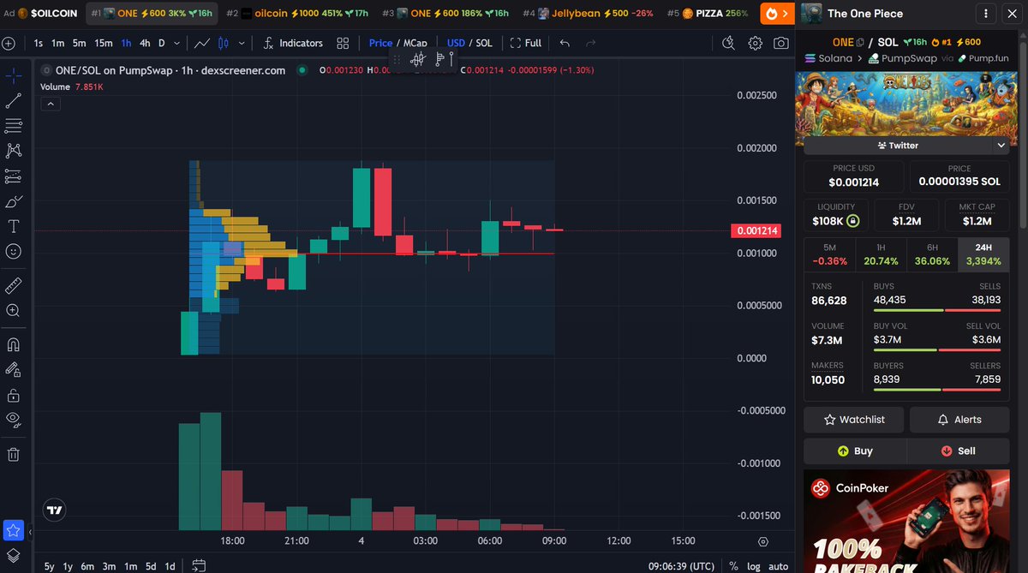Toggle magnet mode for drawings
Screen dimensions: 1028x573
(14, 344)
